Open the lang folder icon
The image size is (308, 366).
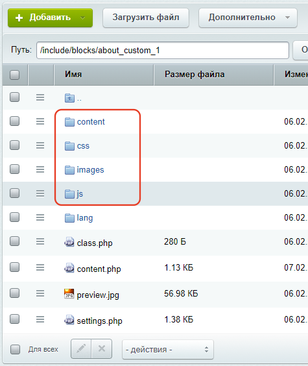pos(69,218)
